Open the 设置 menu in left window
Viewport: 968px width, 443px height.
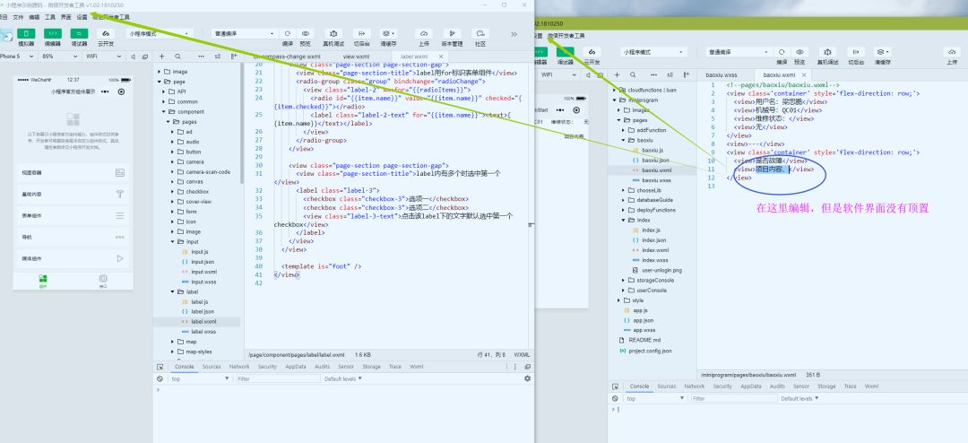tap(82, 17)
